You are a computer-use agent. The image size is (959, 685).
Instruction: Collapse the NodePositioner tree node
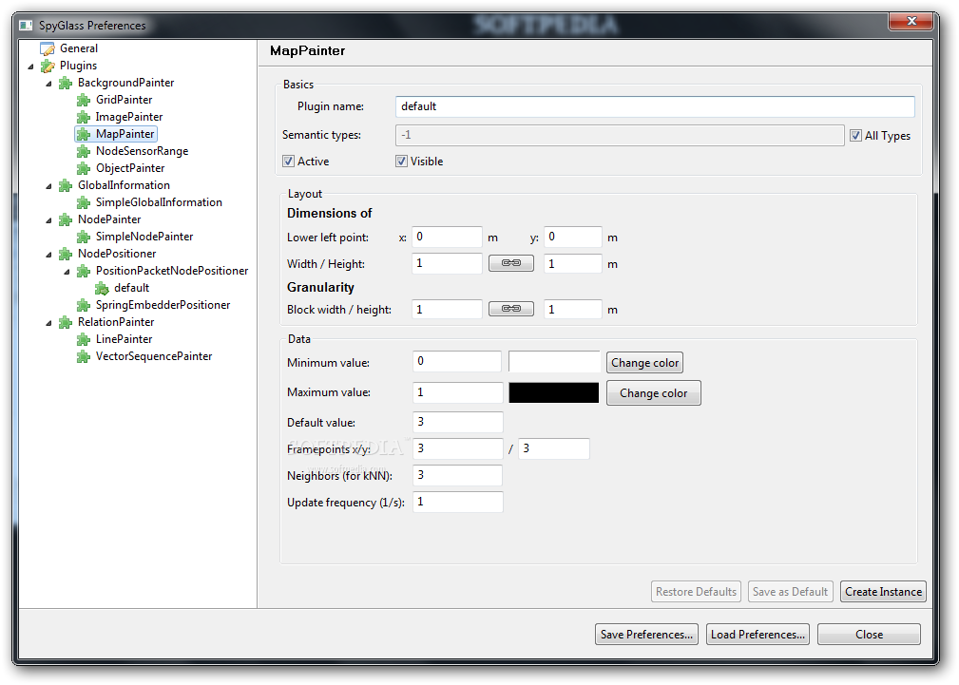tap(48, 255)
